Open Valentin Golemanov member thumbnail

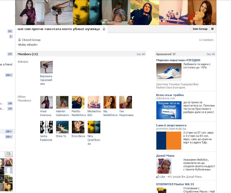click(x=62, y=102)
